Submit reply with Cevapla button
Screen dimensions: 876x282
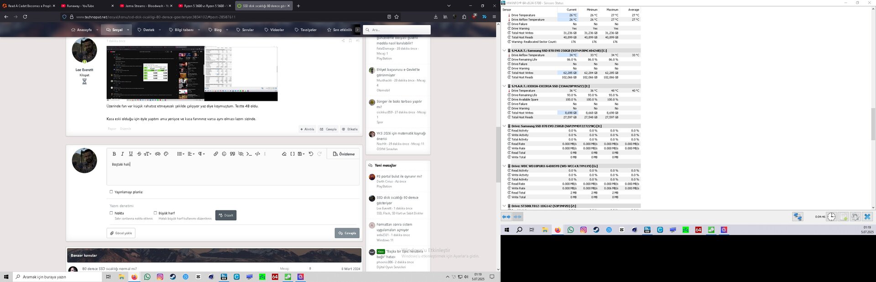point(347,233)
